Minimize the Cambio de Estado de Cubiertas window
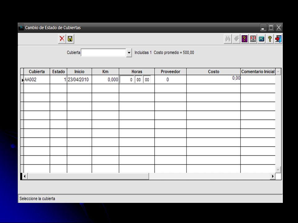298x223 pixels. click(x=263, y=28)
